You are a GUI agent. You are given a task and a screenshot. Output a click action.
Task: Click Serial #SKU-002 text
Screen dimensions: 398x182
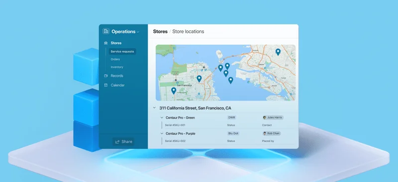[175, 141]
